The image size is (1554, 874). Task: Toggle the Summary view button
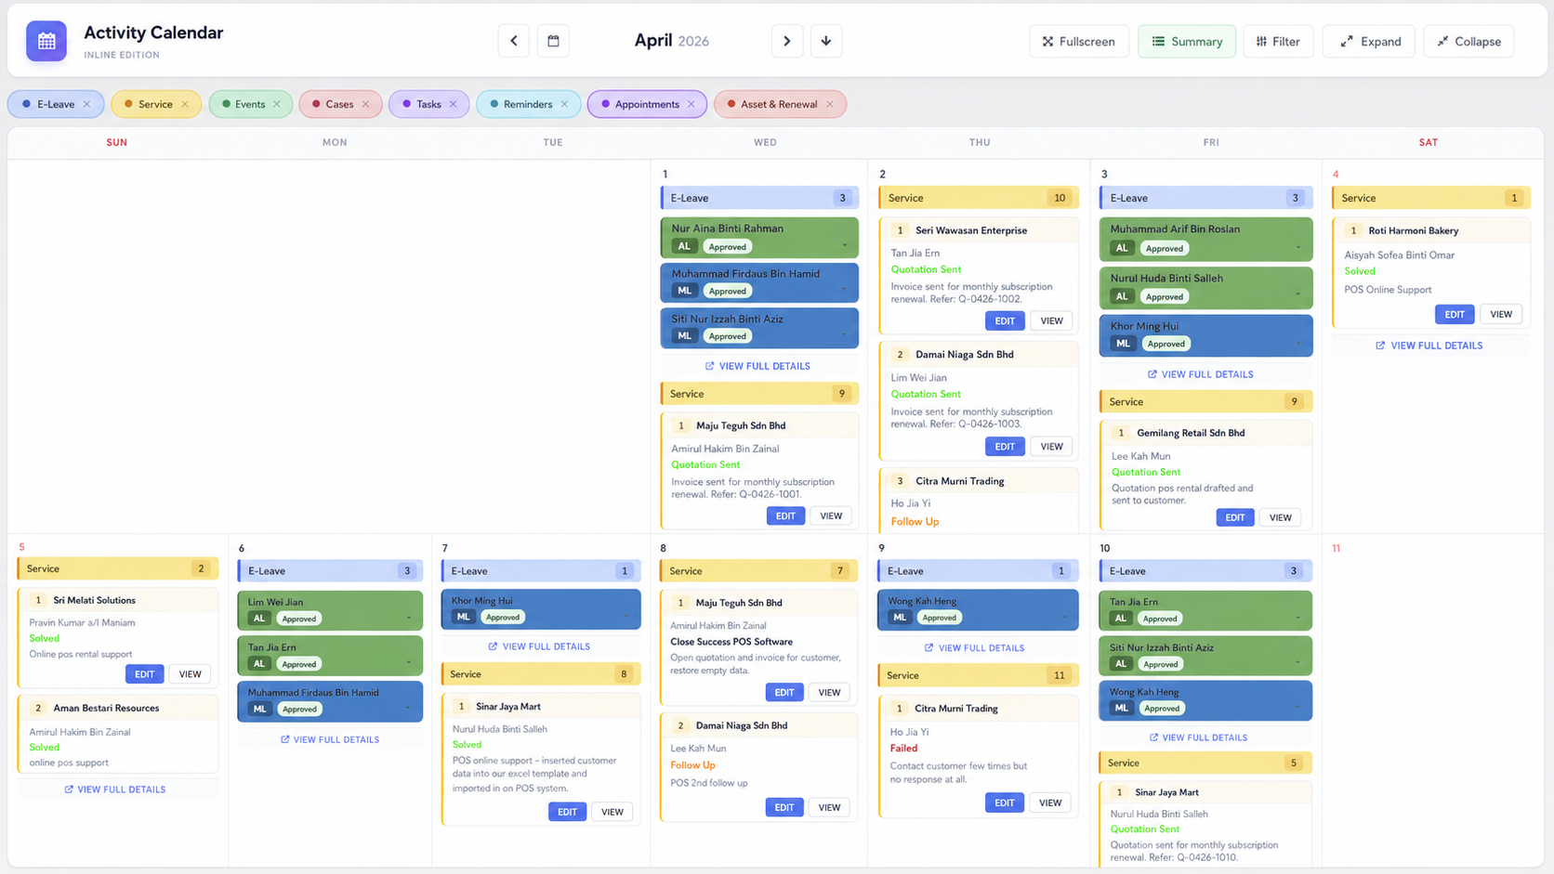click(x=1187, y=41)
